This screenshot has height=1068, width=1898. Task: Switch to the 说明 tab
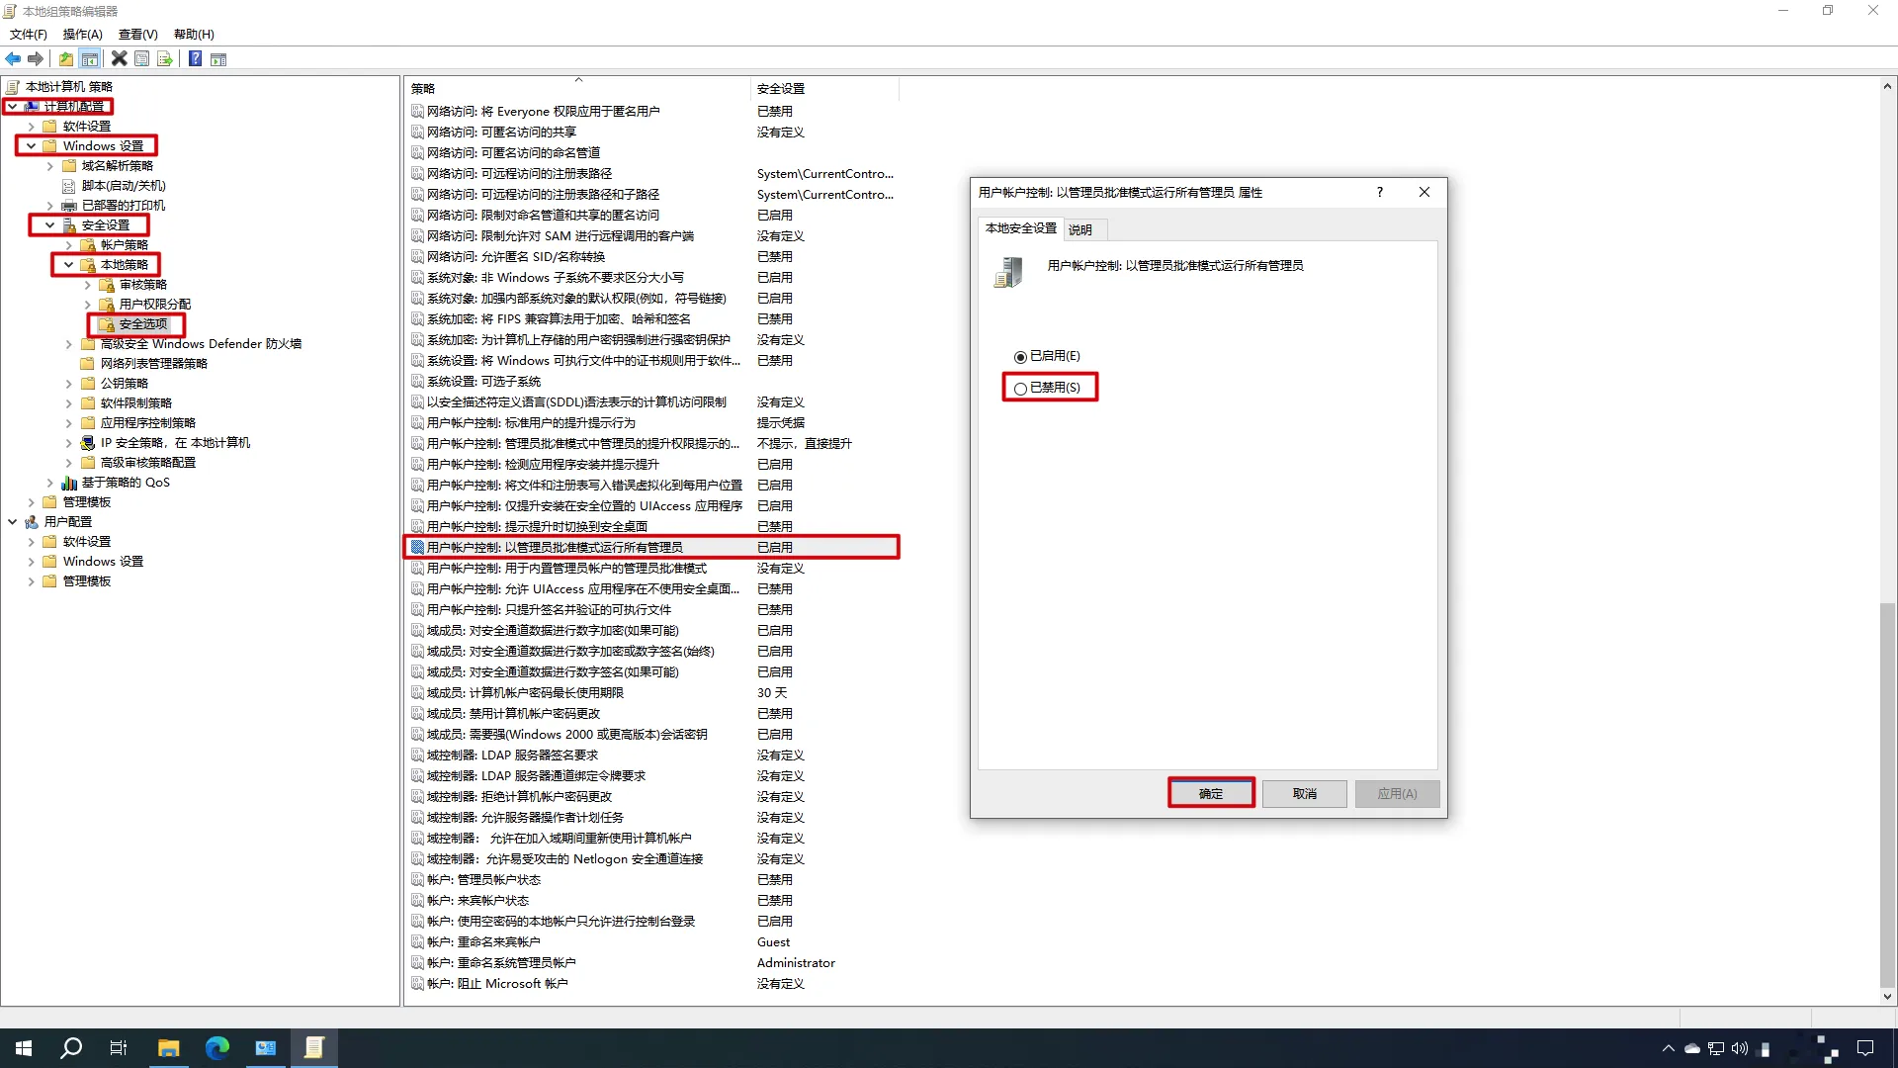point(1079,230)
